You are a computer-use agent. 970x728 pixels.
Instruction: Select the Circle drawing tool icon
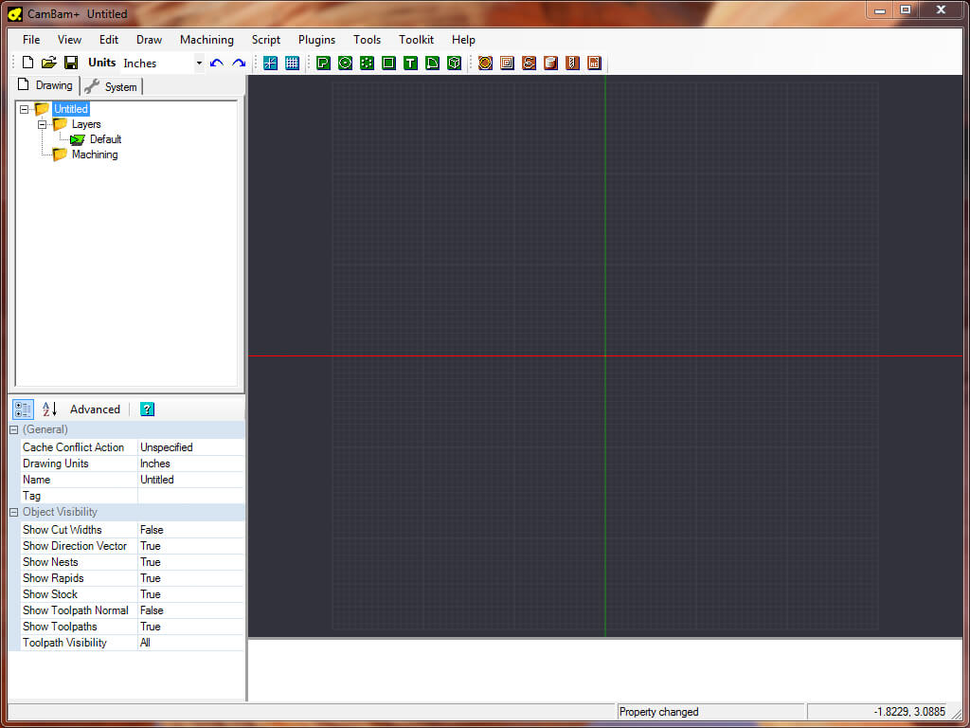345,63
